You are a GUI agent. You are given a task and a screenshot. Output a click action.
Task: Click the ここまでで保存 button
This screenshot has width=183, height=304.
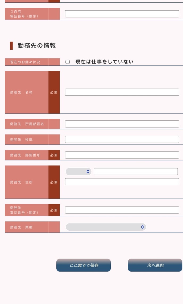pyautogui.click(x=84, y=265)
